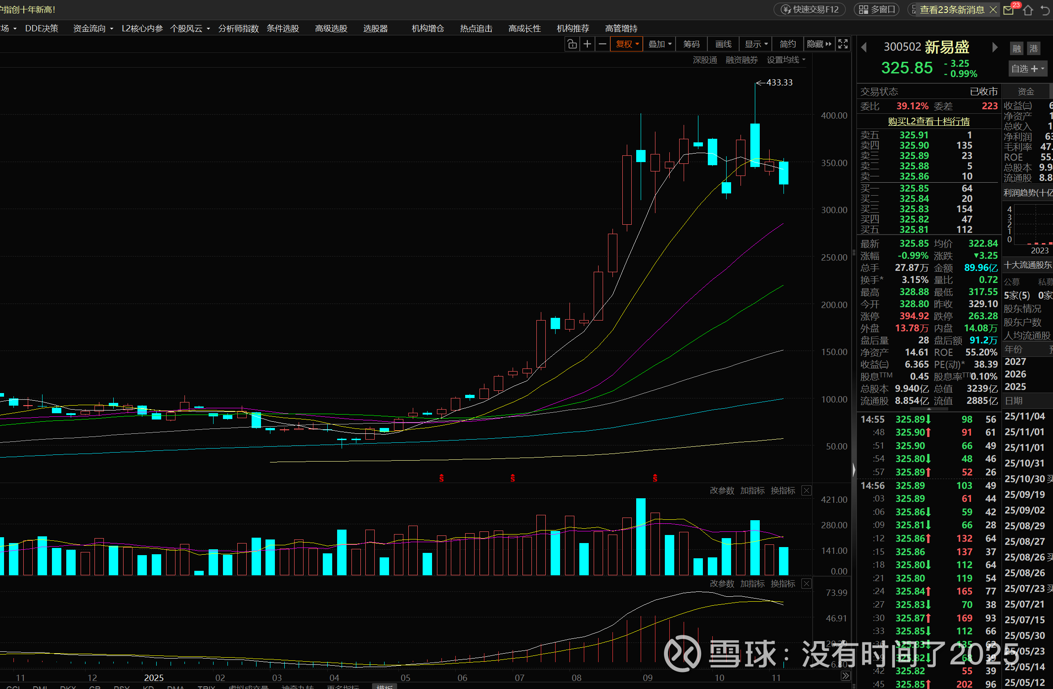This screenshot has width=1053, height=689.
Task: Click the fullscreen expand chart icon
Action: (x=843, y=44)
